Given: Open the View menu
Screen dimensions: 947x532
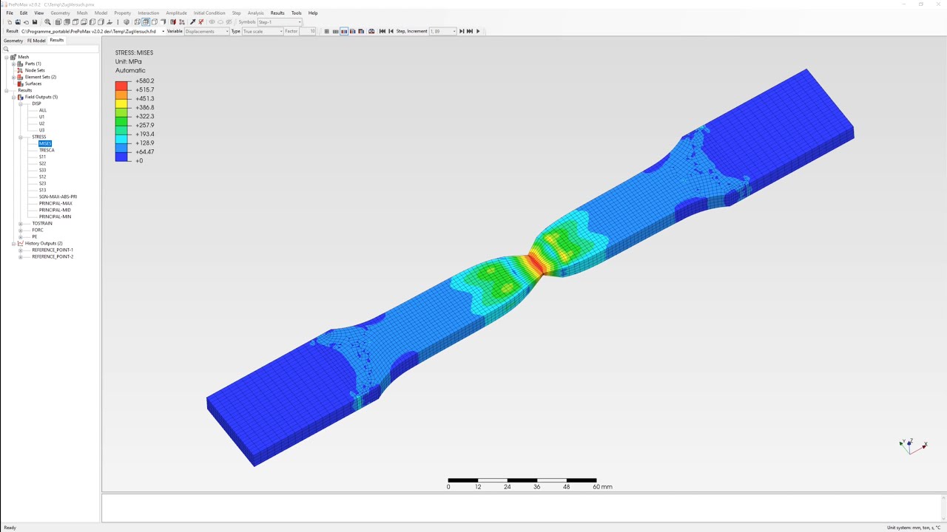Looking at the screenshot, I should coord(39,13).
